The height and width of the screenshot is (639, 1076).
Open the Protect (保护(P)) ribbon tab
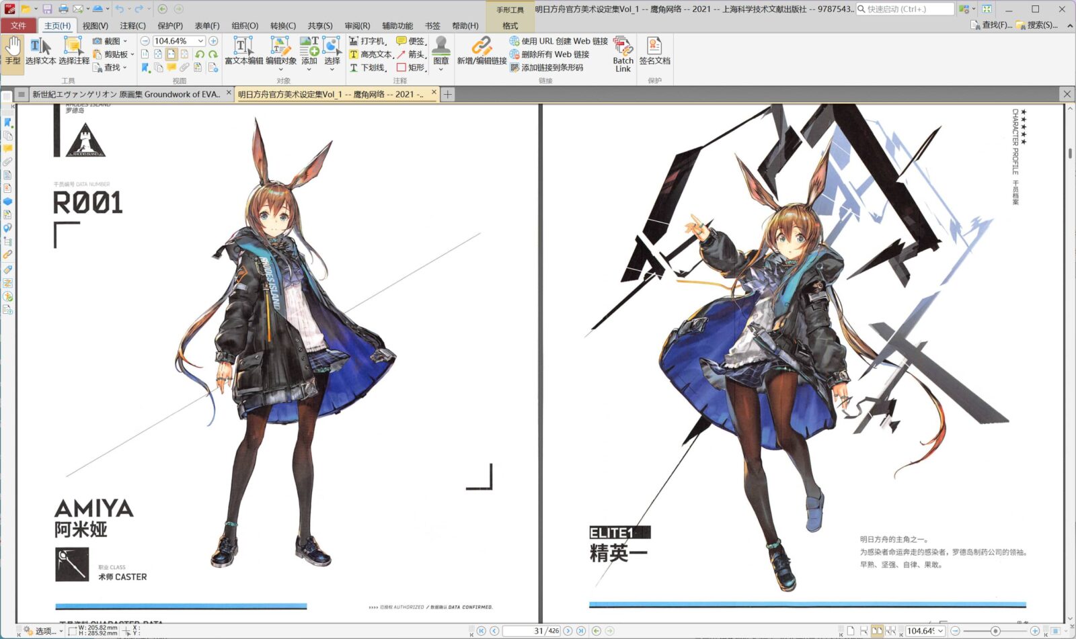point(170,26)
